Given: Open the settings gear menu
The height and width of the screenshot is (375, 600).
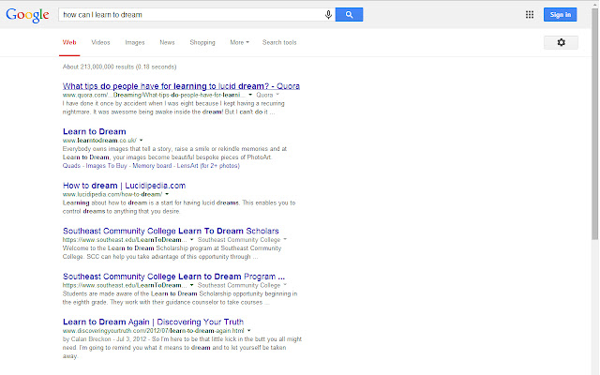Looking at the screenshot, I should (561, 42).
